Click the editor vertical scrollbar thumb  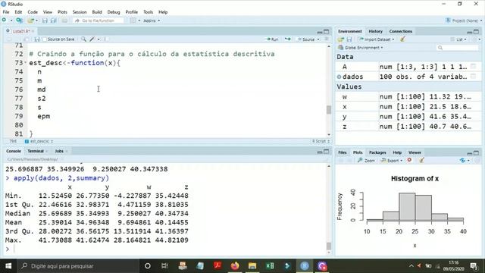(328, 109)
